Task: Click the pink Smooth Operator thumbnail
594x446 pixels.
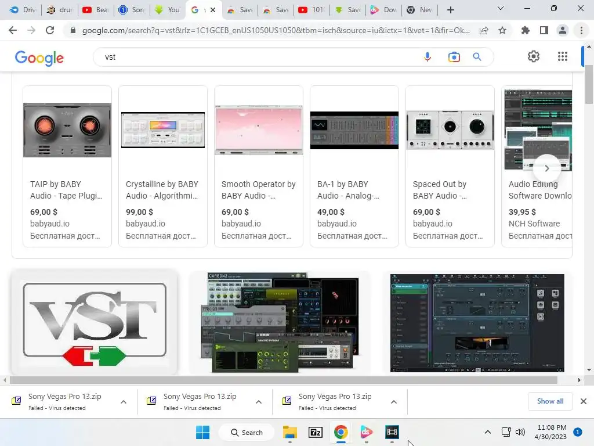Action: (259, 130)
